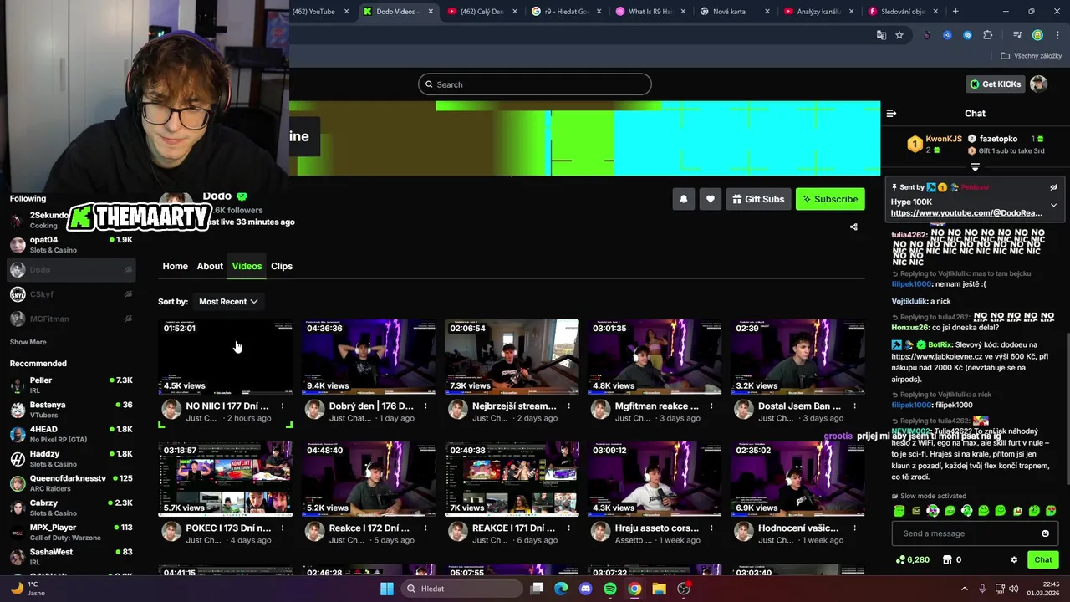Open the emoji picker in message box
This screenshot has height=602, width=1070.
pyautogui.click(x=1045, y=533)
